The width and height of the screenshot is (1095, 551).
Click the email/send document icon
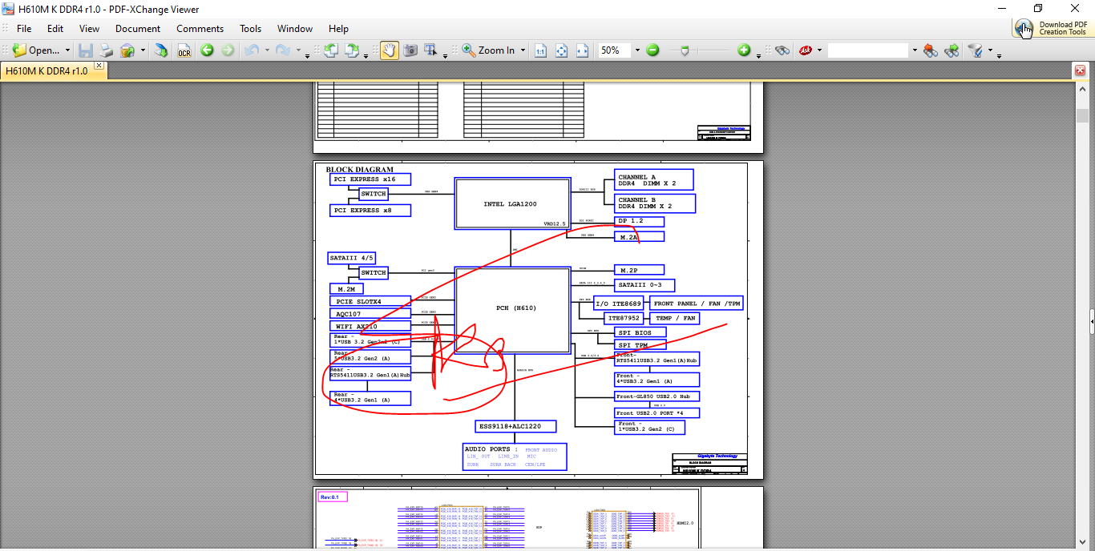click(127, 50)
